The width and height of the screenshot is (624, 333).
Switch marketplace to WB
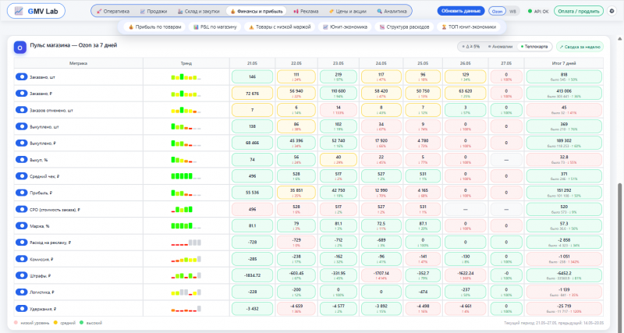(x=512, y=11)
